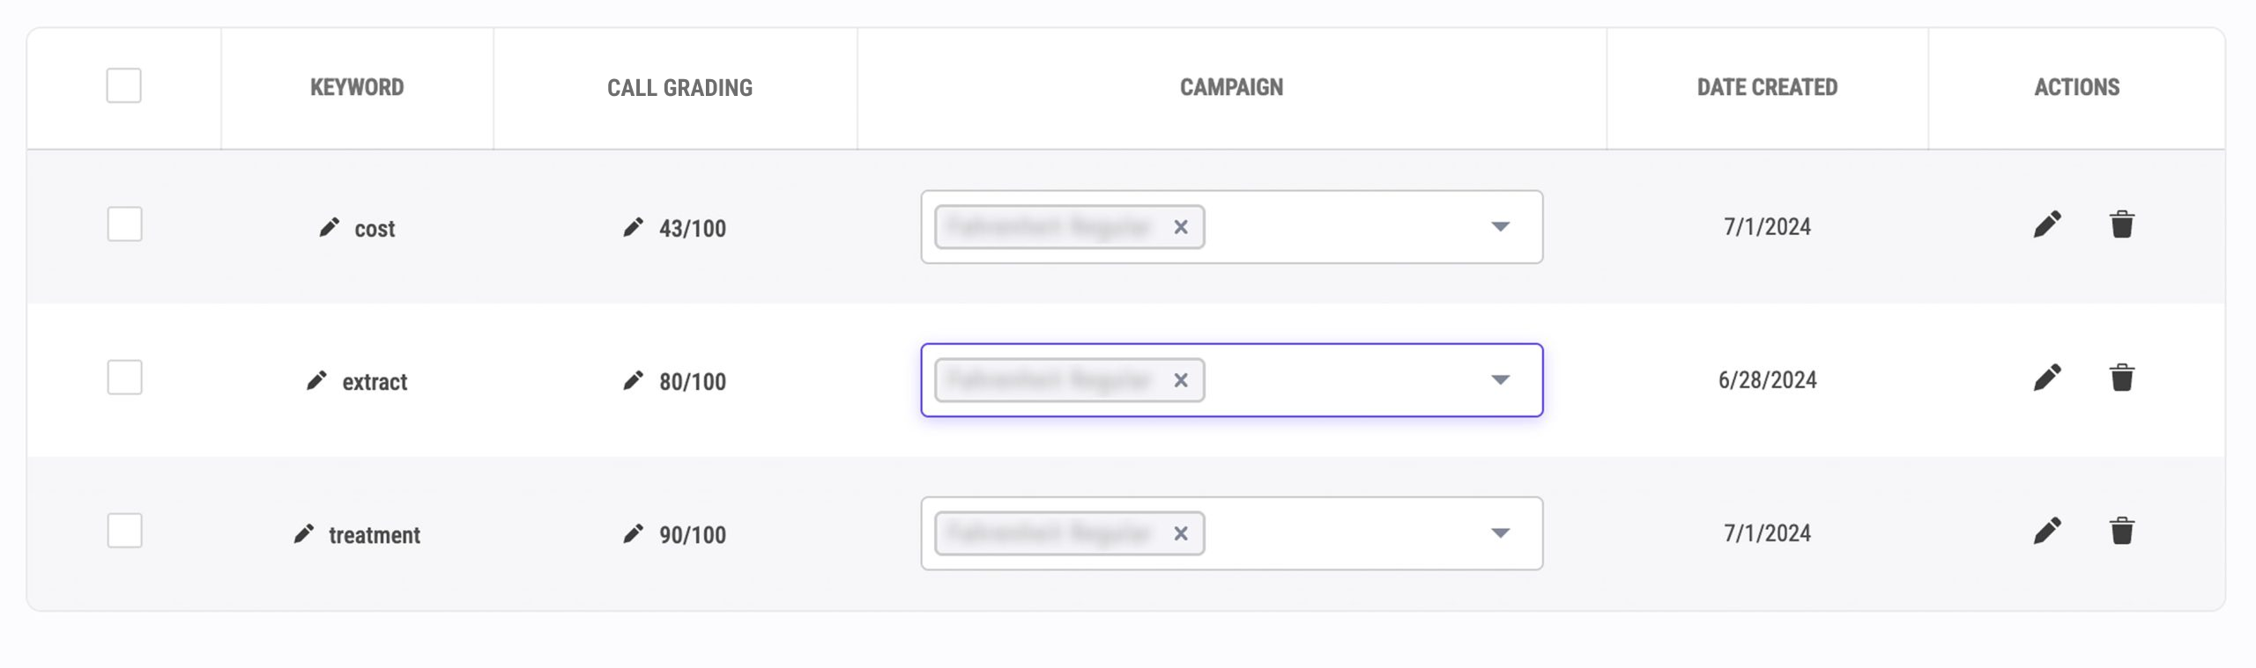Check the box for extract row

[124, 378]
